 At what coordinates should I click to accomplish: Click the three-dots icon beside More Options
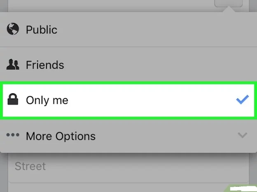coord(13,135)
